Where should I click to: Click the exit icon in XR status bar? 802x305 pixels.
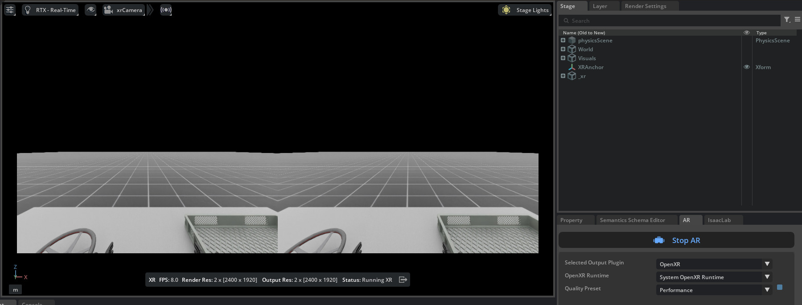tap(403, 280)
